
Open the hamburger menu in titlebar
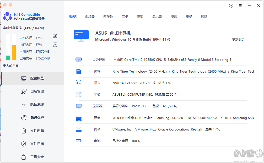[240, 6]
